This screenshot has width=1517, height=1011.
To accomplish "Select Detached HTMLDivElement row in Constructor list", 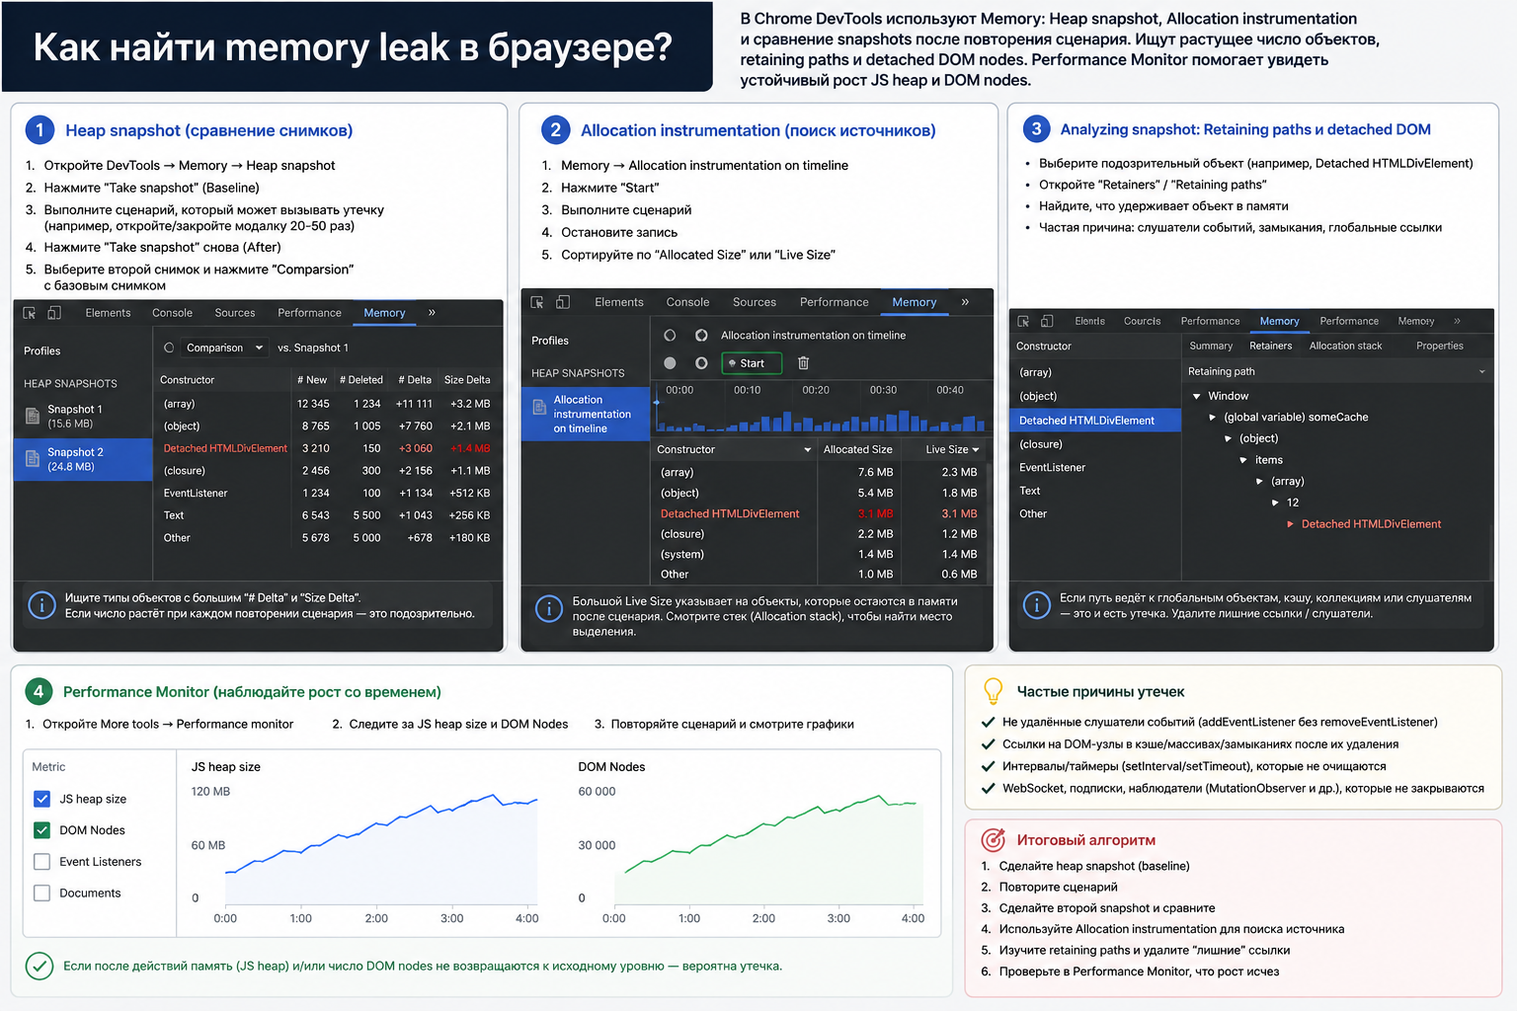I will point(1095,421).
